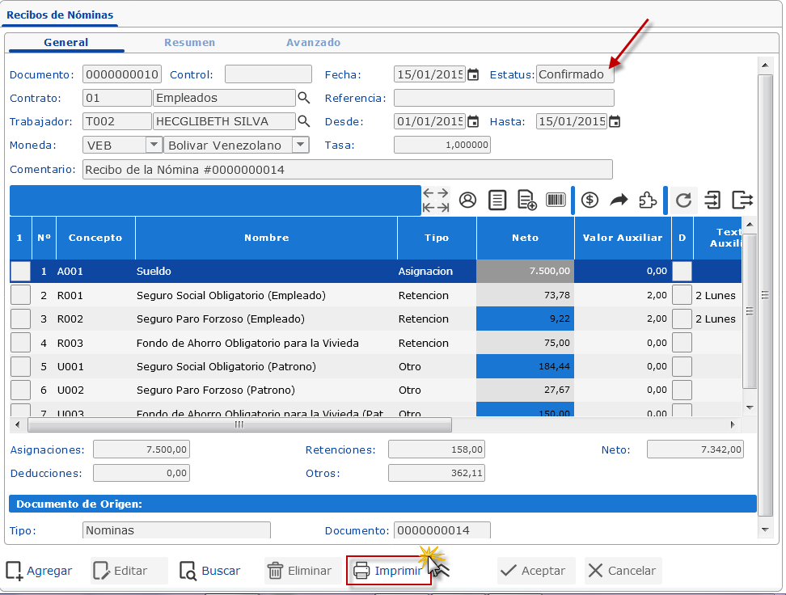Open the Fecha calendar picker
Image resolution: width=786 pixels, height=595 pixels.
coord(473,75)
